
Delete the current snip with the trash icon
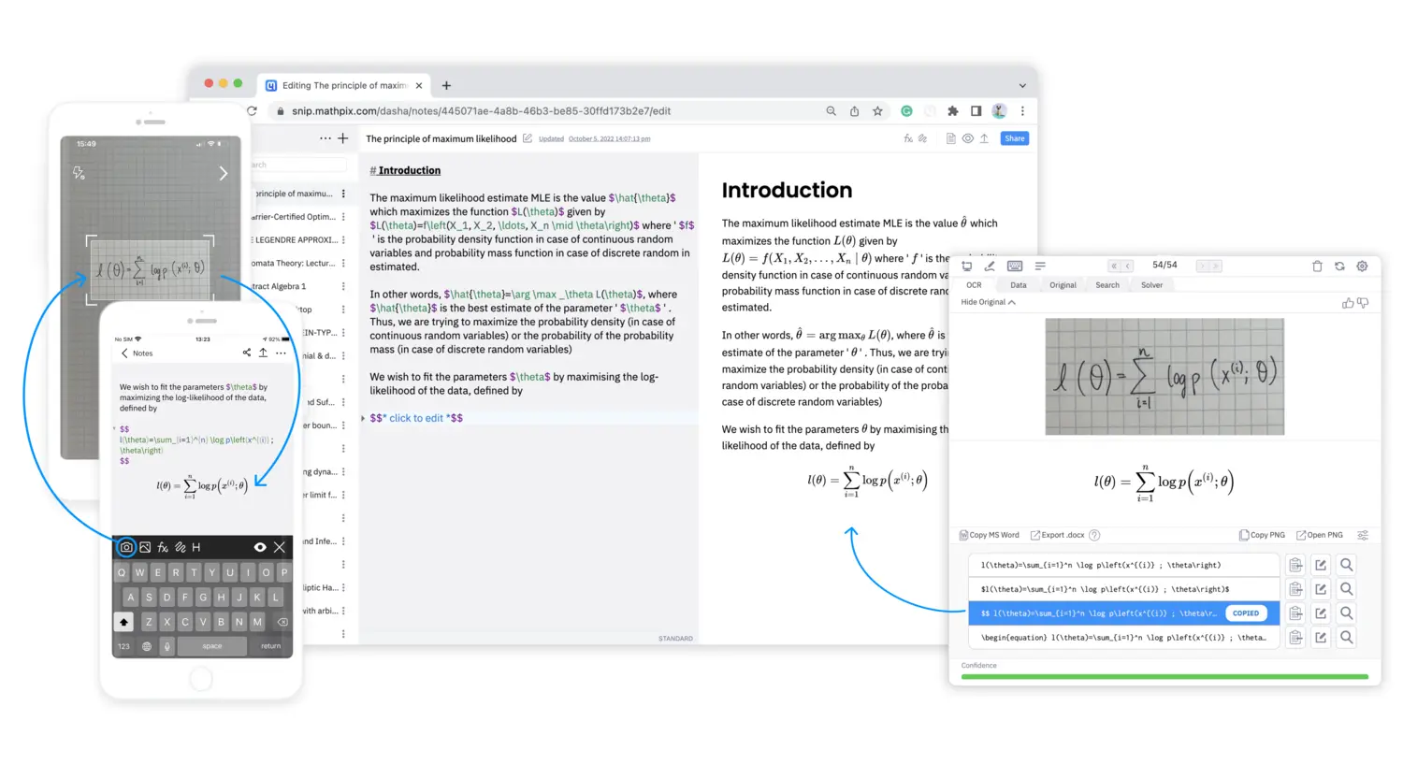click(1317, 266)
